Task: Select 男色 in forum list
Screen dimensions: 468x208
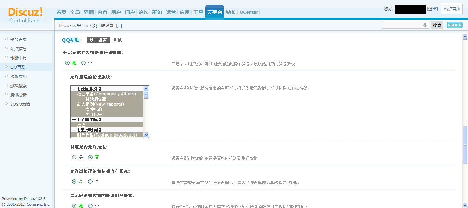Action: [x=107, y=125]
